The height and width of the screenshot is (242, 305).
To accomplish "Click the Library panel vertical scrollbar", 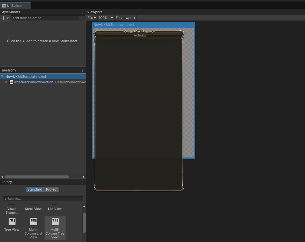I will pos(84,222).
